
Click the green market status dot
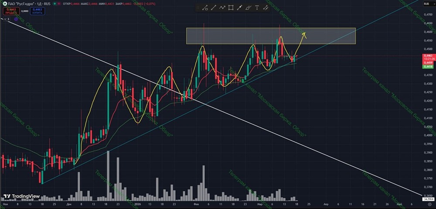point(54,4)
